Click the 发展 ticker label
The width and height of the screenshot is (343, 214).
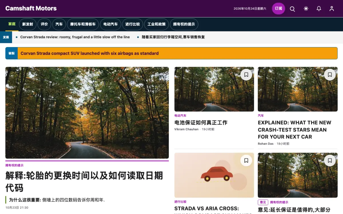(x=6, y=37)
